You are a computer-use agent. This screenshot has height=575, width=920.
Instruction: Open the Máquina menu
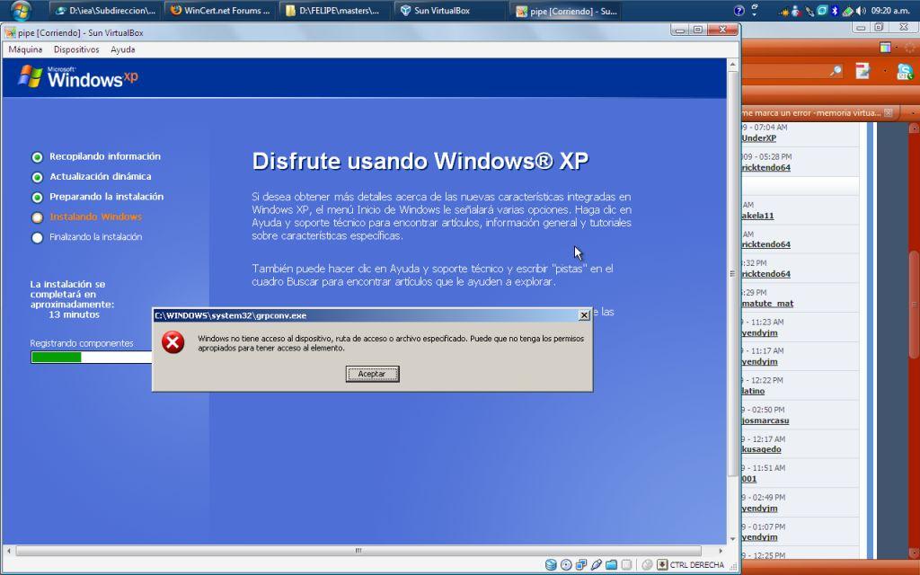pyautogui.click(x=25, y=49)
